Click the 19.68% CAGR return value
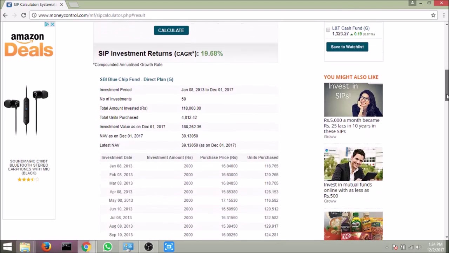The height and width of the screenshot is (253, 449). pos(212,53)
